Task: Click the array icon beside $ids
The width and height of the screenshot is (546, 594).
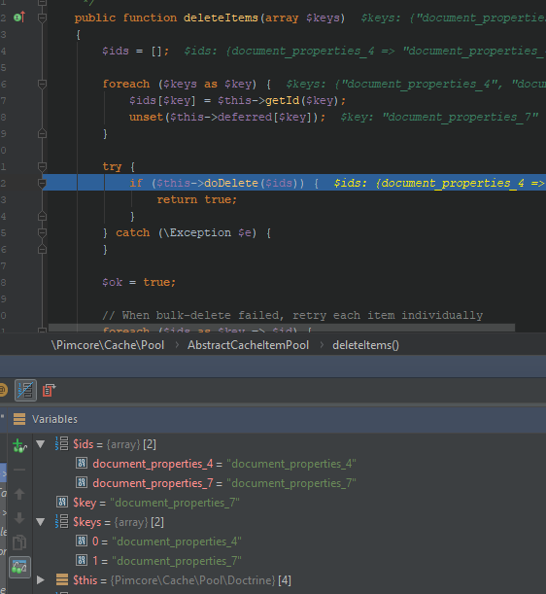Action: point(62,443)
